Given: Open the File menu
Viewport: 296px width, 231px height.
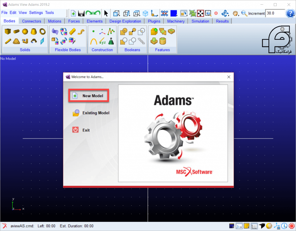Looking at the screenshot, I should (x=4, y=13).
